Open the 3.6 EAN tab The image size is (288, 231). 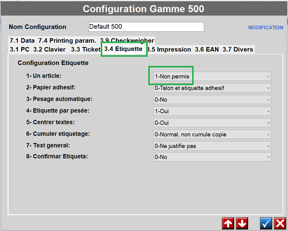click(x=206, y=50)
